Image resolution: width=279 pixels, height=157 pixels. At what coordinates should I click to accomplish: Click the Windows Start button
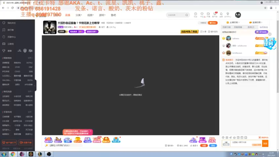click(x=4, y=154)
